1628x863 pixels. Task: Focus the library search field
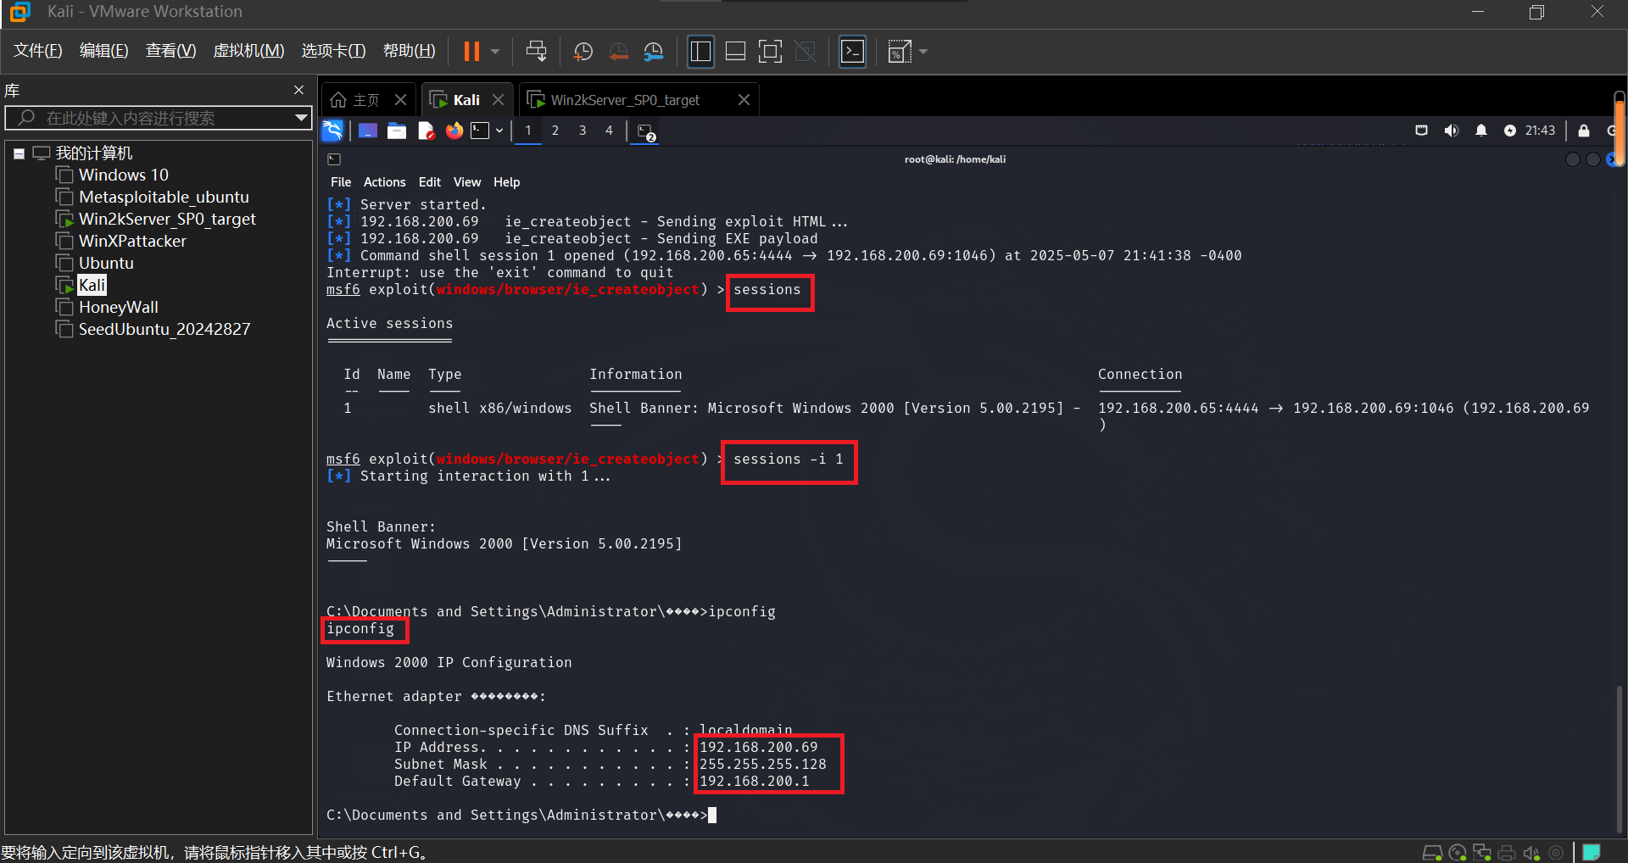[x=157, y=118]
